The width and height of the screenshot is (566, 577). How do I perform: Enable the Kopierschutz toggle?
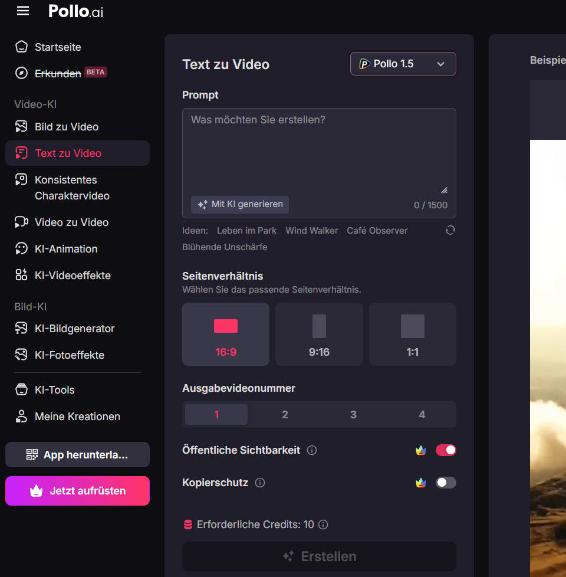pyautogui.click(x=446, y=483)
